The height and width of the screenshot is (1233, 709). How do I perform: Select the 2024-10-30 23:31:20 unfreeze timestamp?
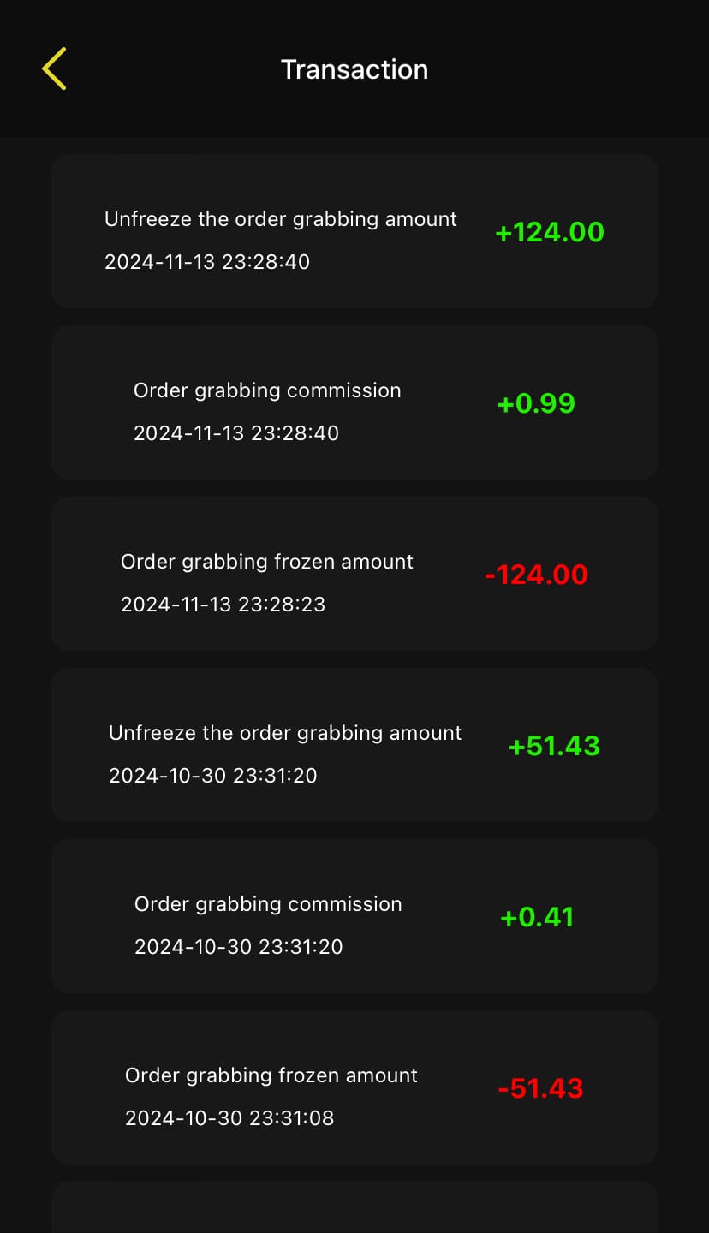(x=213, y=776)
